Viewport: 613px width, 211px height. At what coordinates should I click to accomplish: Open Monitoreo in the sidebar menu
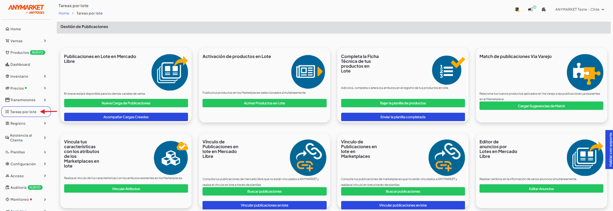[19, 199]
